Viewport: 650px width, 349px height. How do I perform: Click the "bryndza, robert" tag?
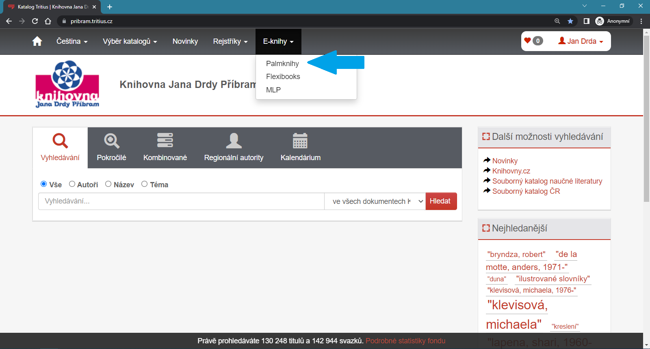click(x=516, y=255)
